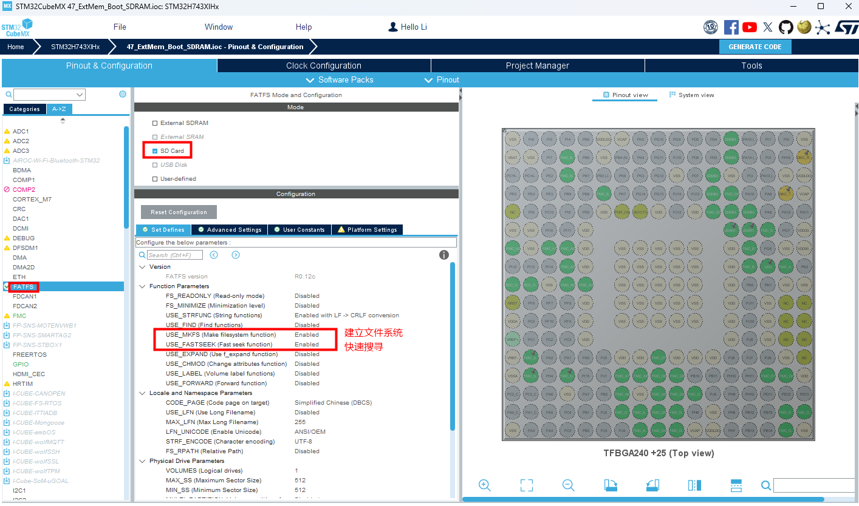Click the parameter Search (Ctrl+F) field
The height and width of the screenshot is (506, 859).
click(x=175, y=255)
